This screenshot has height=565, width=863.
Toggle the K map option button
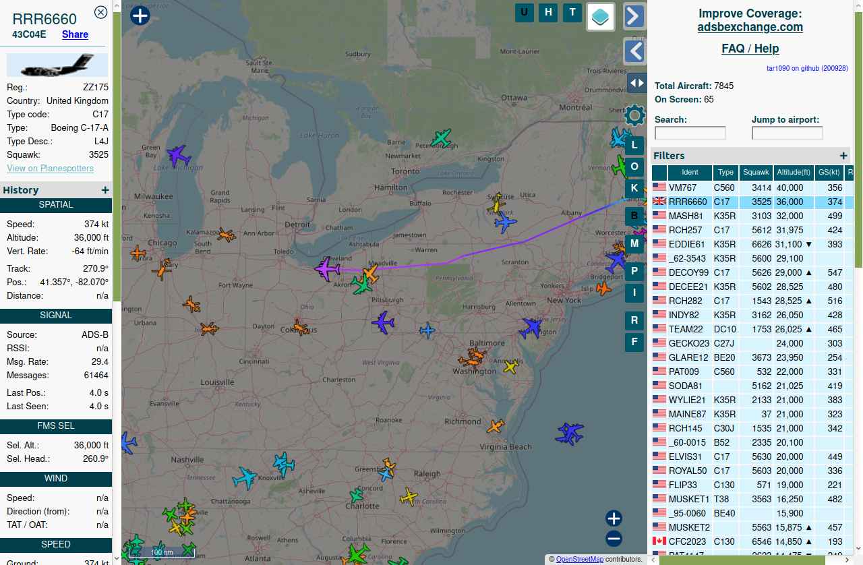634,187
